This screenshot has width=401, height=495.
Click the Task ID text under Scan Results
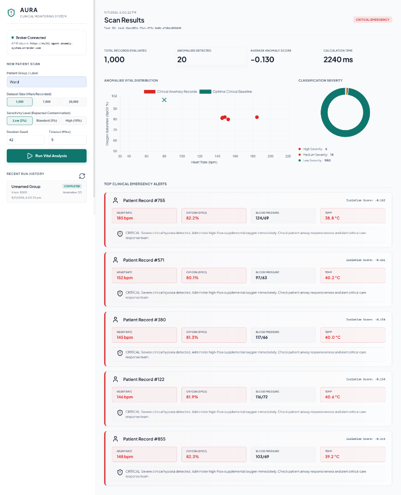pyautogui.click(x=143, y=28)
